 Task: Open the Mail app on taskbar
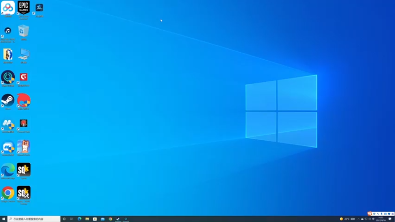click(103, 219)
